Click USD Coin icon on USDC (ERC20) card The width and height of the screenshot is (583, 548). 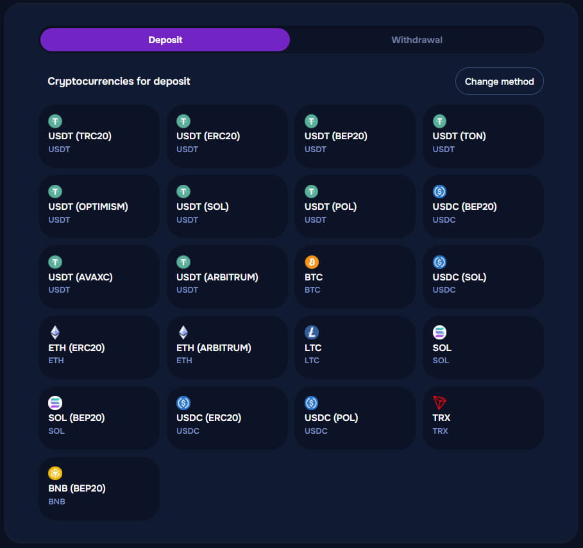pyautogui.click(x=183, y=403)
